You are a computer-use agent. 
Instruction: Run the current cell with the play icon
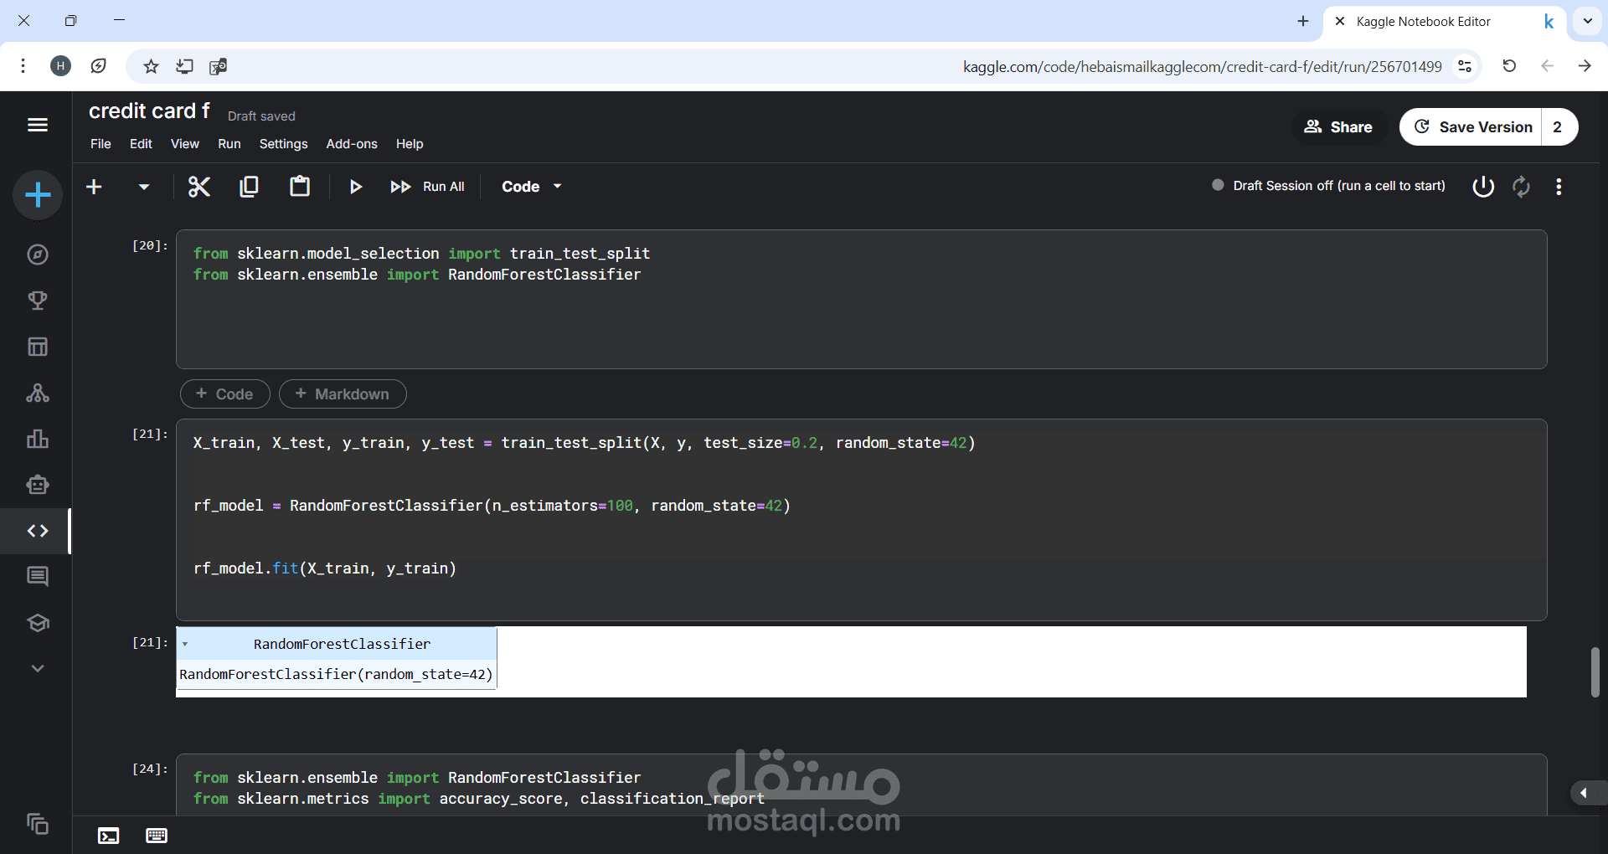355,187
